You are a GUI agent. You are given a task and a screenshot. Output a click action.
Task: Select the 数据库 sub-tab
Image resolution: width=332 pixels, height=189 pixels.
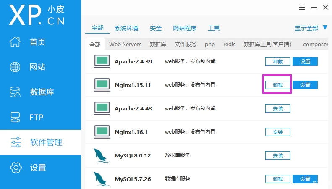158,44
